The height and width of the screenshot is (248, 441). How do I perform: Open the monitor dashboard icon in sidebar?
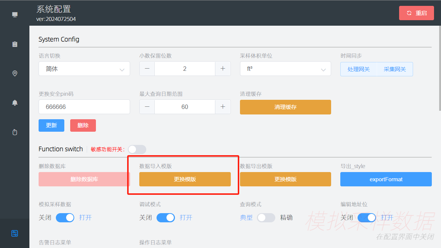click(x=15, y=14)
